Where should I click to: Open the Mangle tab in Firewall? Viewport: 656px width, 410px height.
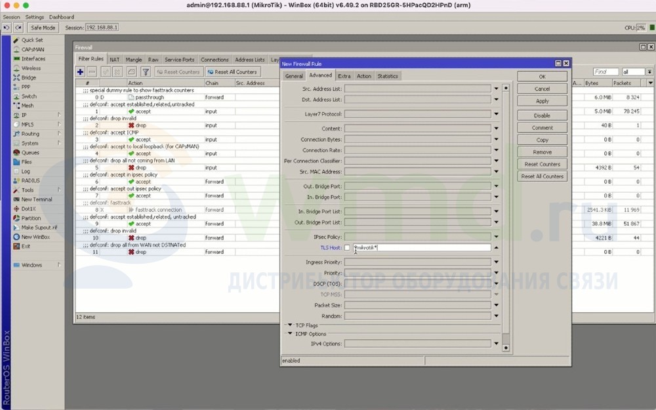click(x=134, y=60)
